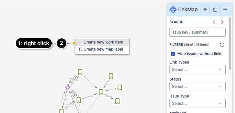
Task: Click the central green story node
Action: [101, 92]
